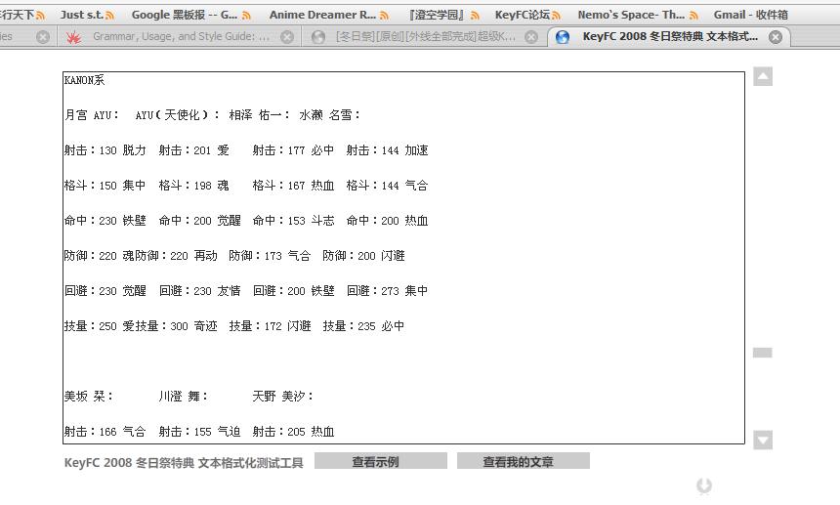
Task: Click RSS feed icon next to Just s.t.
Action: point(109,16)
